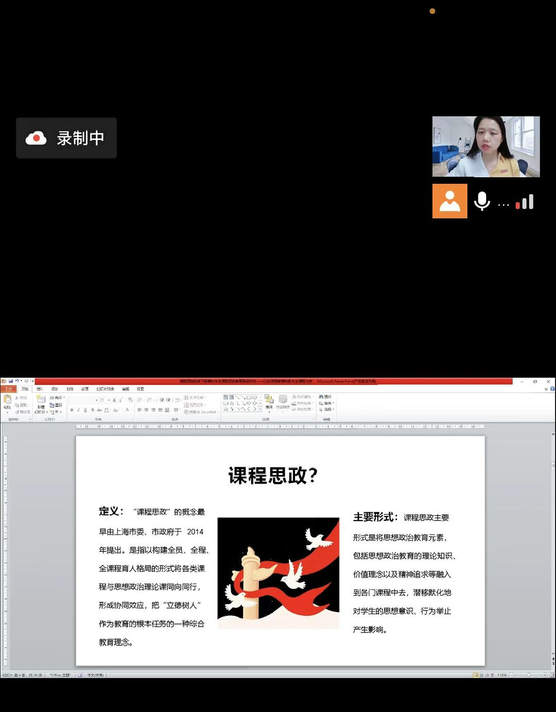Viewport: 556px width, 712px height.
Task: Open the File (文件) tab
Action: tap(8, 389)
